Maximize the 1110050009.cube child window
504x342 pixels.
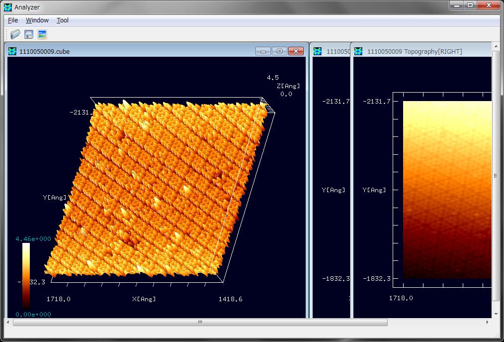[280, 51]
